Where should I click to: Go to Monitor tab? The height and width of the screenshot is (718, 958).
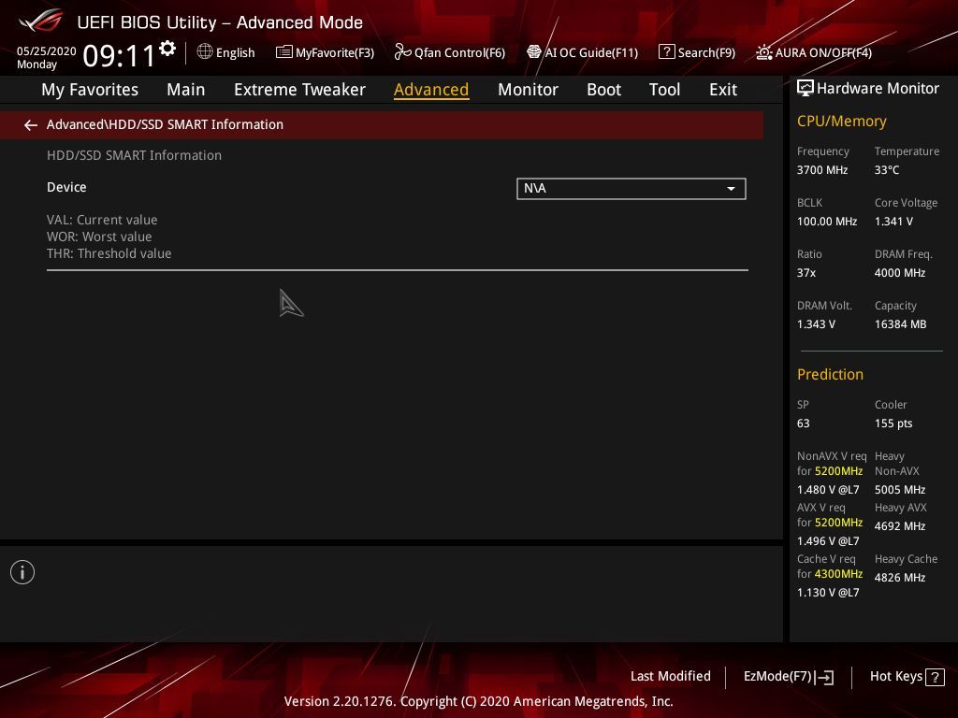pyautogui.click(x=528, y=90)
